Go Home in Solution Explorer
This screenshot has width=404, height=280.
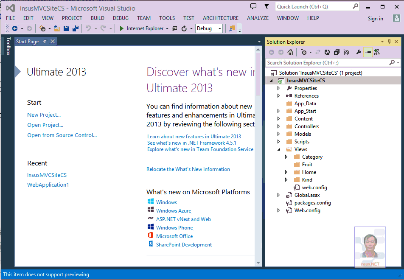click(x=290, y=52)
